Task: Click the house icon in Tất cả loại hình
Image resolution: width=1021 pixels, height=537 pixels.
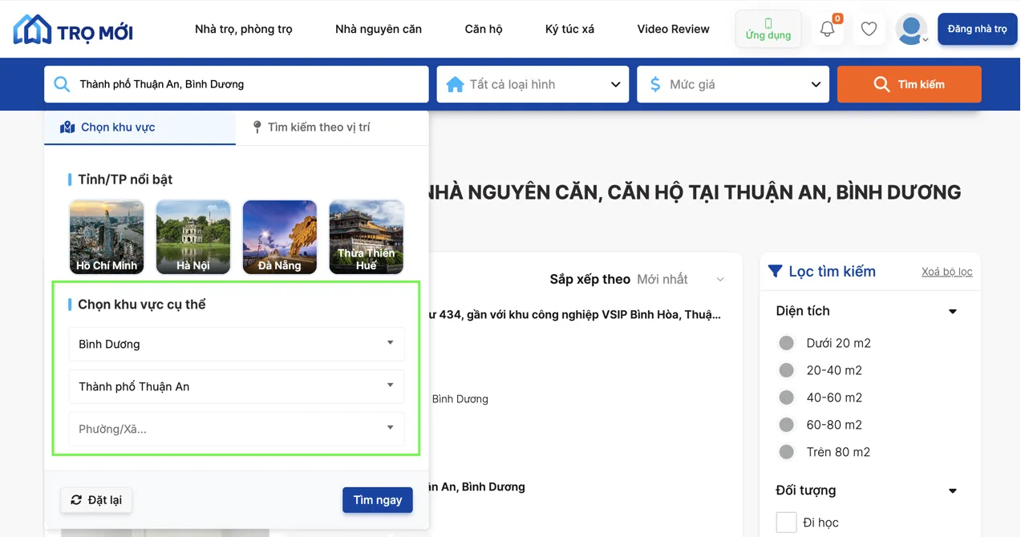Action: [x=455, y=84]
